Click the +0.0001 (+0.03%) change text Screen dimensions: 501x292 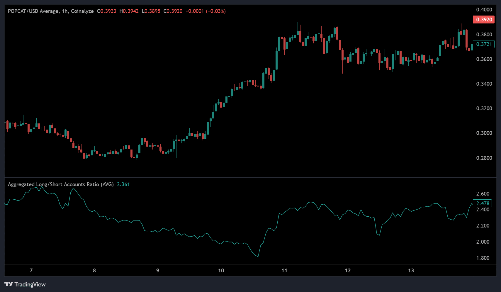206,11
